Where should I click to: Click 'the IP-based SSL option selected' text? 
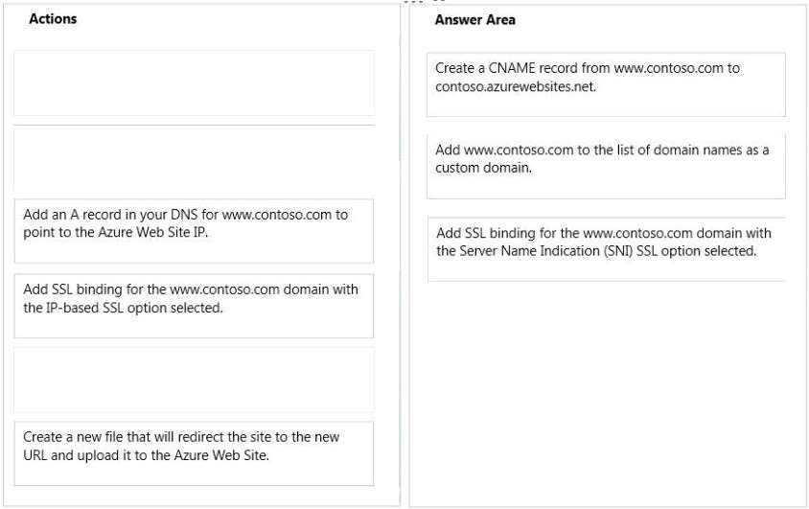pos(123,308)
